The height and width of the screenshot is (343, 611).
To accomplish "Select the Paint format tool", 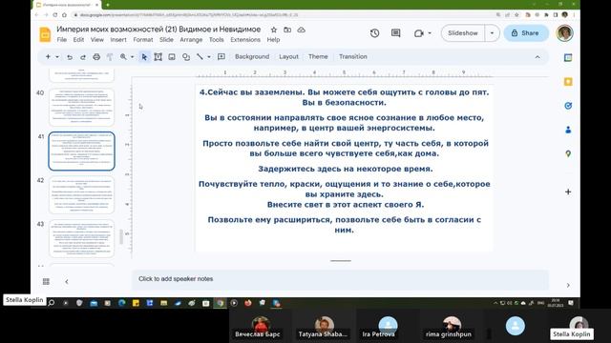I will tap(110, 57).
